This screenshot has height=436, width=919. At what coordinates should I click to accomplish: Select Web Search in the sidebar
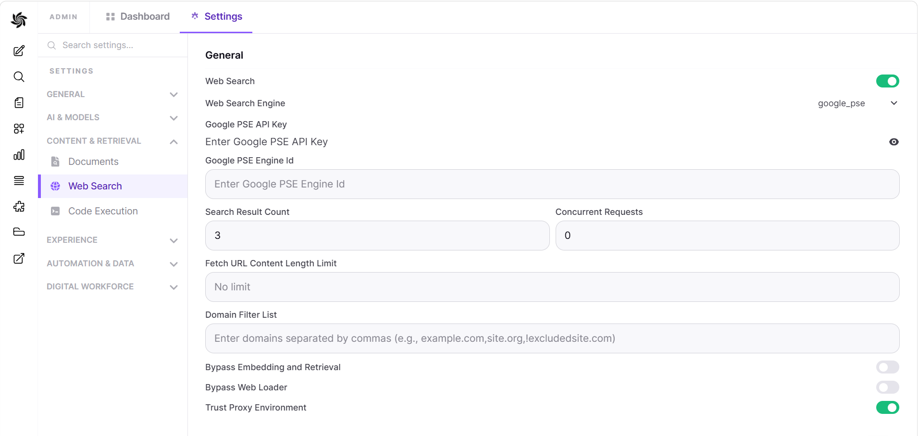(x=113, y=186)
